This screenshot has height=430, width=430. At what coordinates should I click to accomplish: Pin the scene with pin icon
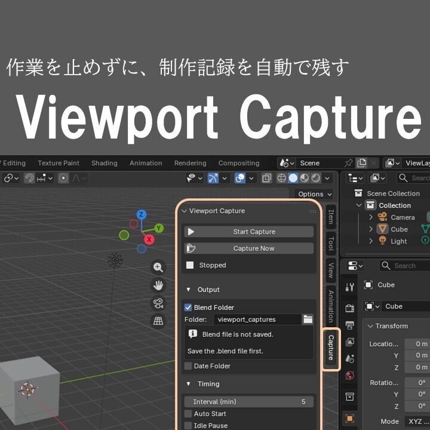(x=349, y=163)
